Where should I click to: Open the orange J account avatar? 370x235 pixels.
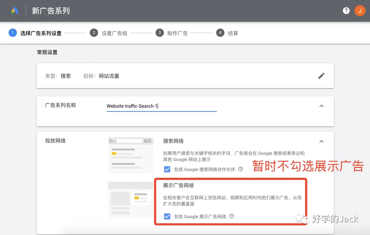pyautogui.click(x=360, y=11)
